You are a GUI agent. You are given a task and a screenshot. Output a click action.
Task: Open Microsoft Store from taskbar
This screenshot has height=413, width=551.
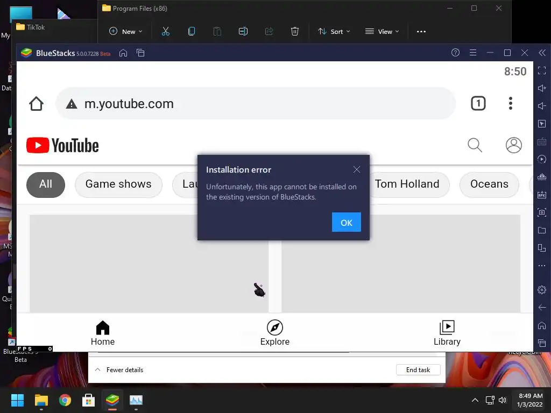tap(89, 400)
